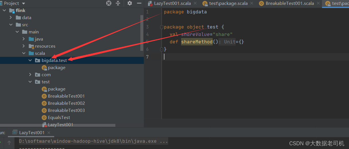Screen dimensions: 349x149
Task: Select the com package row
Action: (x=72, y=75)
